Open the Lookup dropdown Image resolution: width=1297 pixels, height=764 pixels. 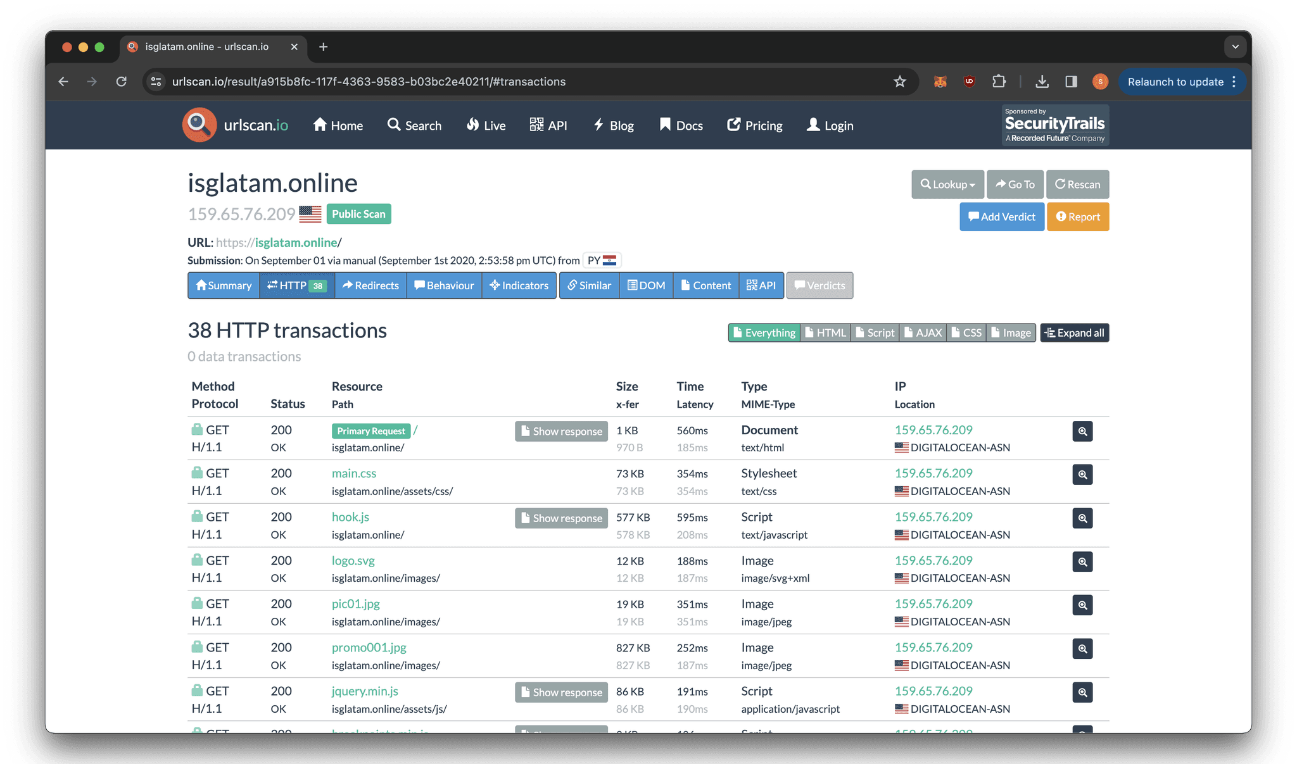click(947, 184)
